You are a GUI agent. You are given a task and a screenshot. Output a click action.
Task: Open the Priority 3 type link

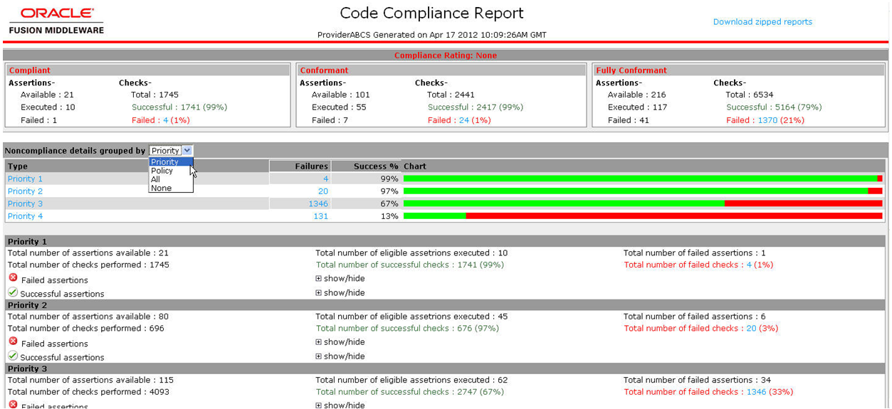point(25,204)
